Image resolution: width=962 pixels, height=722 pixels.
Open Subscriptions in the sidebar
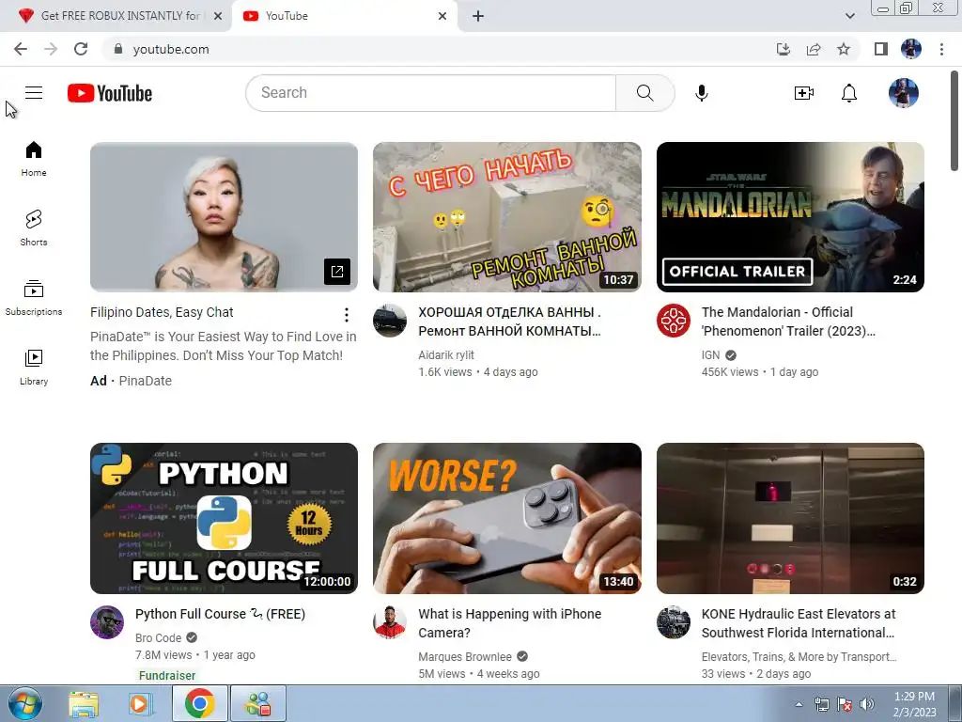coord(34,298)
